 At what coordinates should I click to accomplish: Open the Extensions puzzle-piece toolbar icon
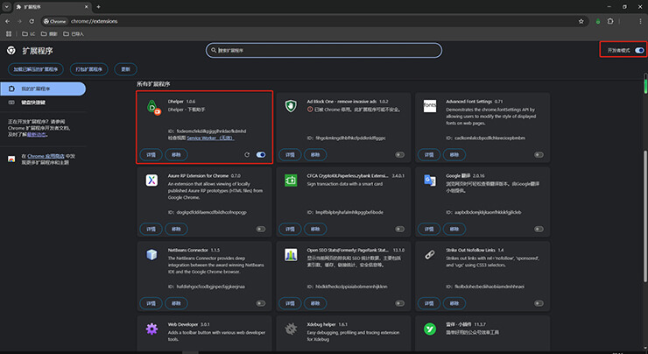(x=610, y=21)
